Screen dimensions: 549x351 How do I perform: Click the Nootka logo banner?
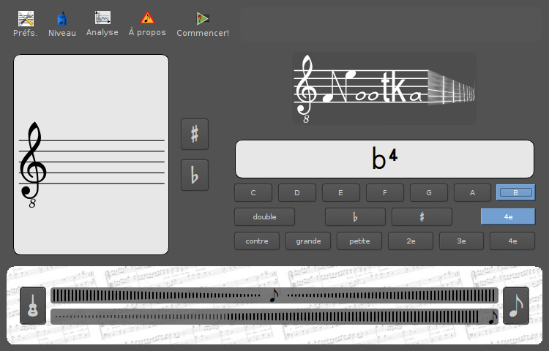point(384,88)
